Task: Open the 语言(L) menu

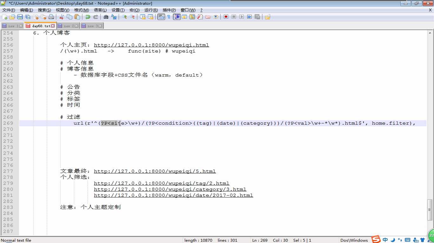Action: tap(100, 10)
